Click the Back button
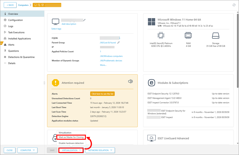This screenshot has width=239, height=155. (x=10, y=5)
